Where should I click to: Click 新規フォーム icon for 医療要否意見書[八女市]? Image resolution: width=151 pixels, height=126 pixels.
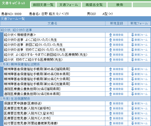133,118
